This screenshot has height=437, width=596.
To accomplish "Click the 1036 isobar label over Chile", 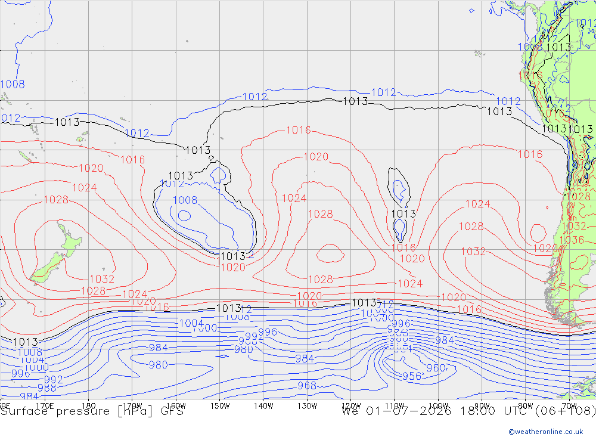I will (x=572, y=240).
